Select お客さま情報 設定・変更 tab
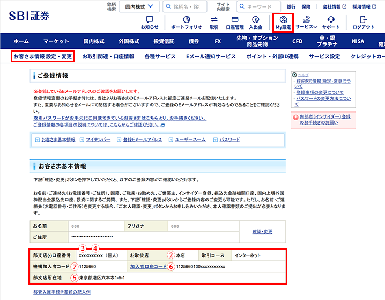 43,56
